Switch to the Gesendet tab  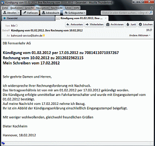point(28,18)
